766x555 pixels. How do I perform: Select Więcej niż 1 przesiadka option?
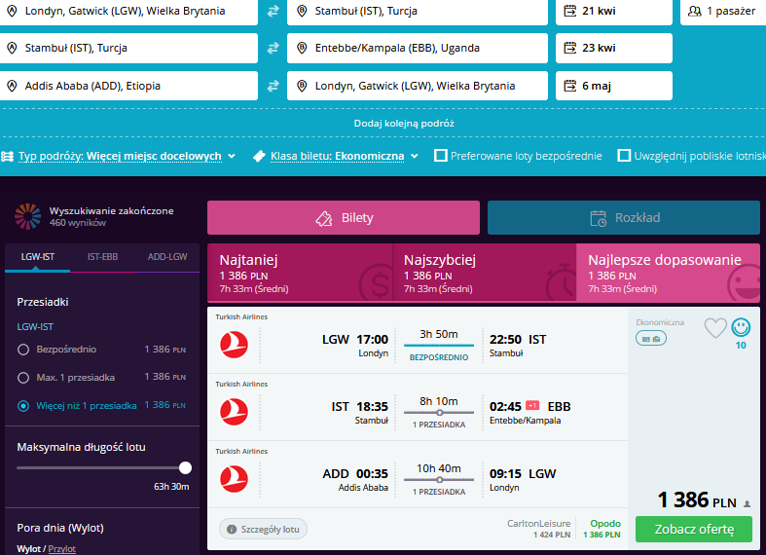coord(23,406)
